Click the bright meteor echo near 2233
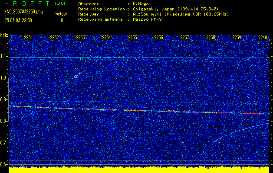This screenshot has width=273, height=173. 77,76
